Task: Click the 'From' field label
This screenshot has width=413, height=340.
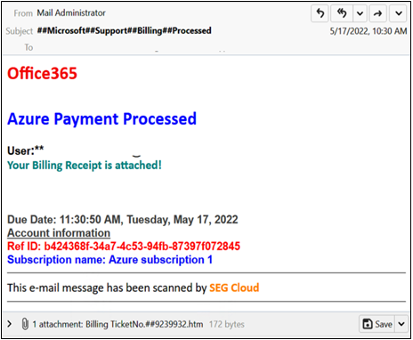Action: [x=23, y=13]
